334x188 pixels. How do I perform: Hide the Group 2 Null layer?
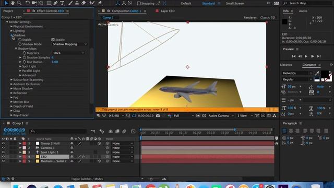click(x=3, y=144)
